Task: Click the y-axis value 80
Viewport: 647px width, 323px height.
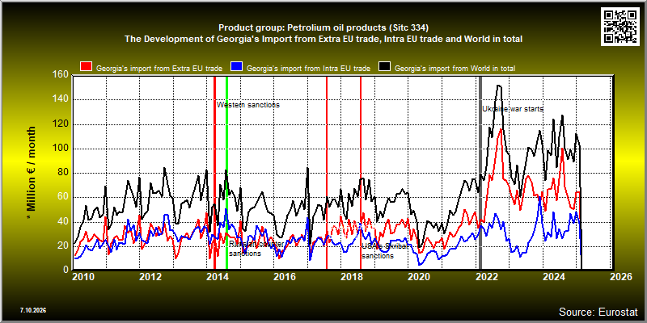Action: click(x=63, y=173)
